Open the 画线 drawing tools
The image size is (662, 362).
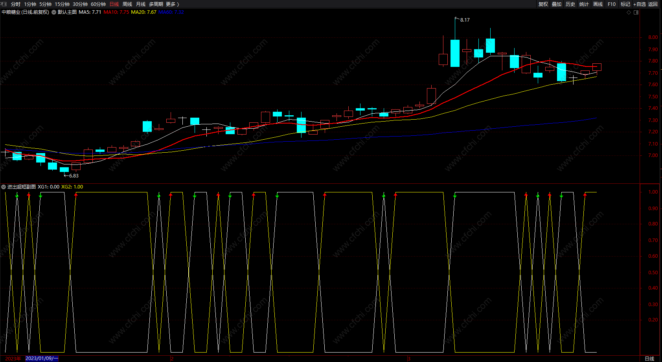point(598,4)
